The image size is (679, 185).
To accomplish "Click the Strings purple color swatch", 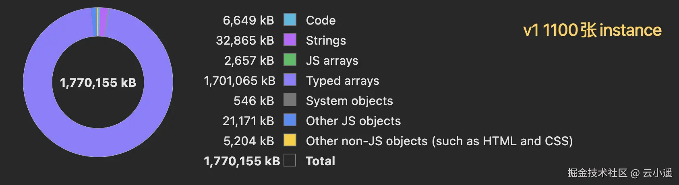I will (x=290, y=39).
